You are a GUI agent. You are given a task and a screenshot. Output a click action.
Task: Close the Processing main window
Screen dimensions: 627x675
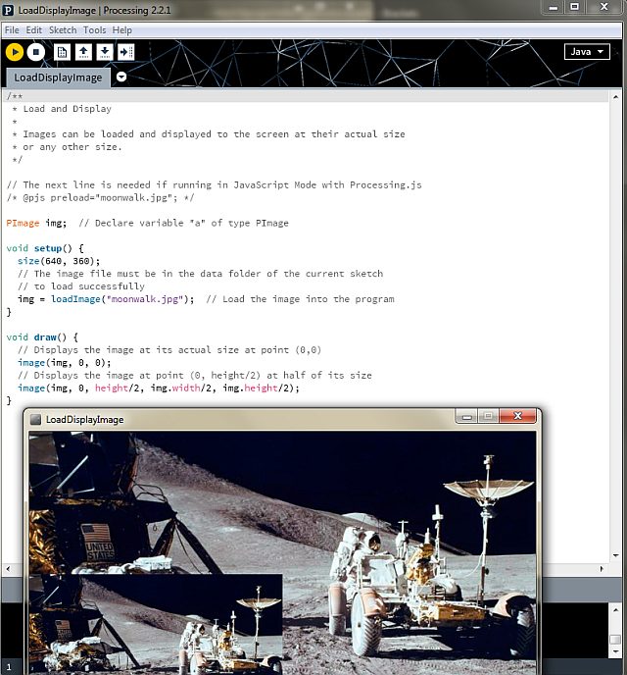604,7
